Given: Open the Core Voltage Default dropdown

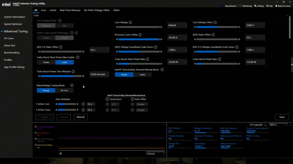Looking at the screenshot, I should pyautogui.click(x=177, y=25).
